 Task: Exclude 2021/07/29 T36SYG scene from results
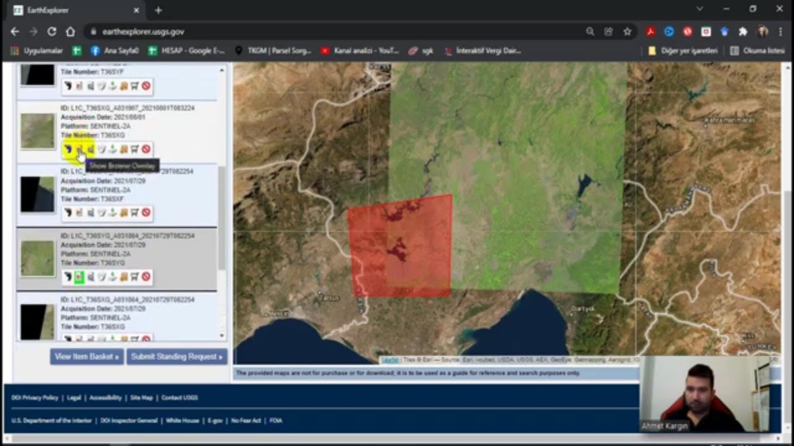146,277
